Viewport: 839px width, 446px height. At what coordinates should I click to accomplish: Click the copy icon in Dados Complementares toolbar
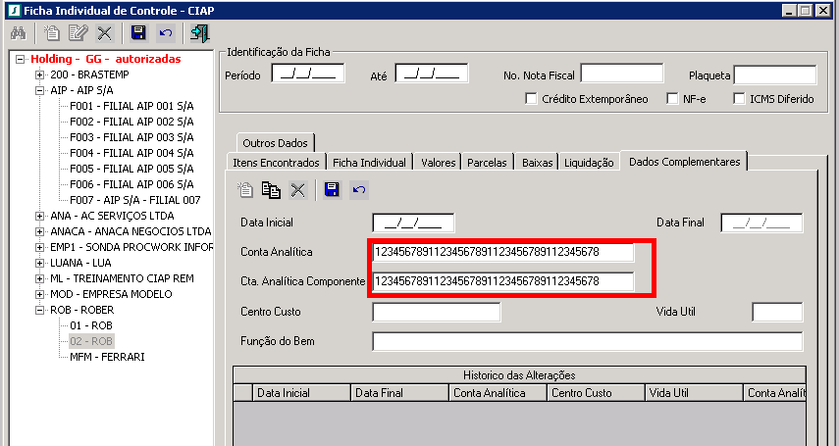tap(271, 190)
